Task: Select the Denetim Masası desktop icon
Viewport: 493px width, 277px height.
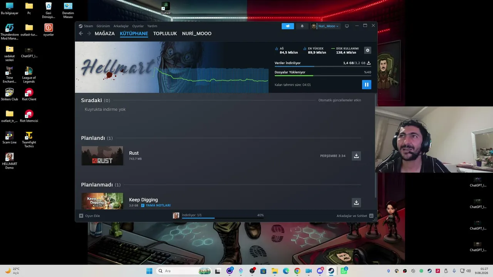Action: pos(68,10)
